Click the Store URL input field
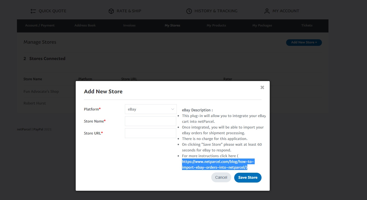 pos(151,133)
